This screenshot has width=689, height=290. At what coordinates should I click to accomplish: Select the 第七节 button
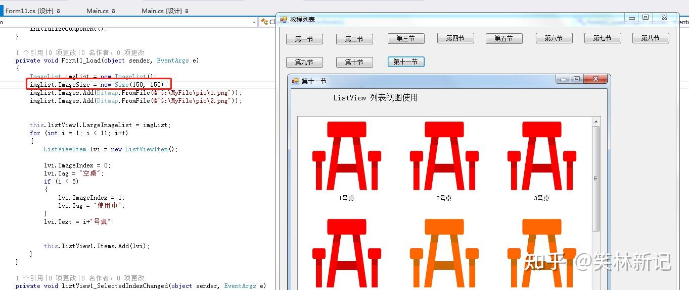[x=603, y=38]
